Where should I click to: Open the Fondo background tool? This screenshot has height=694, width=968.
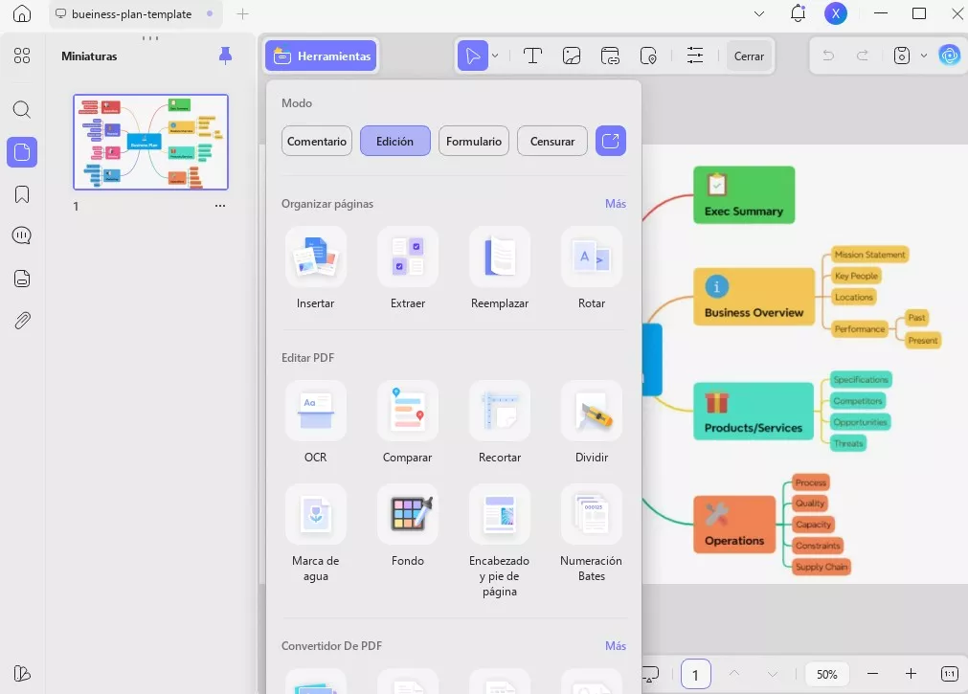coord(407,515)
